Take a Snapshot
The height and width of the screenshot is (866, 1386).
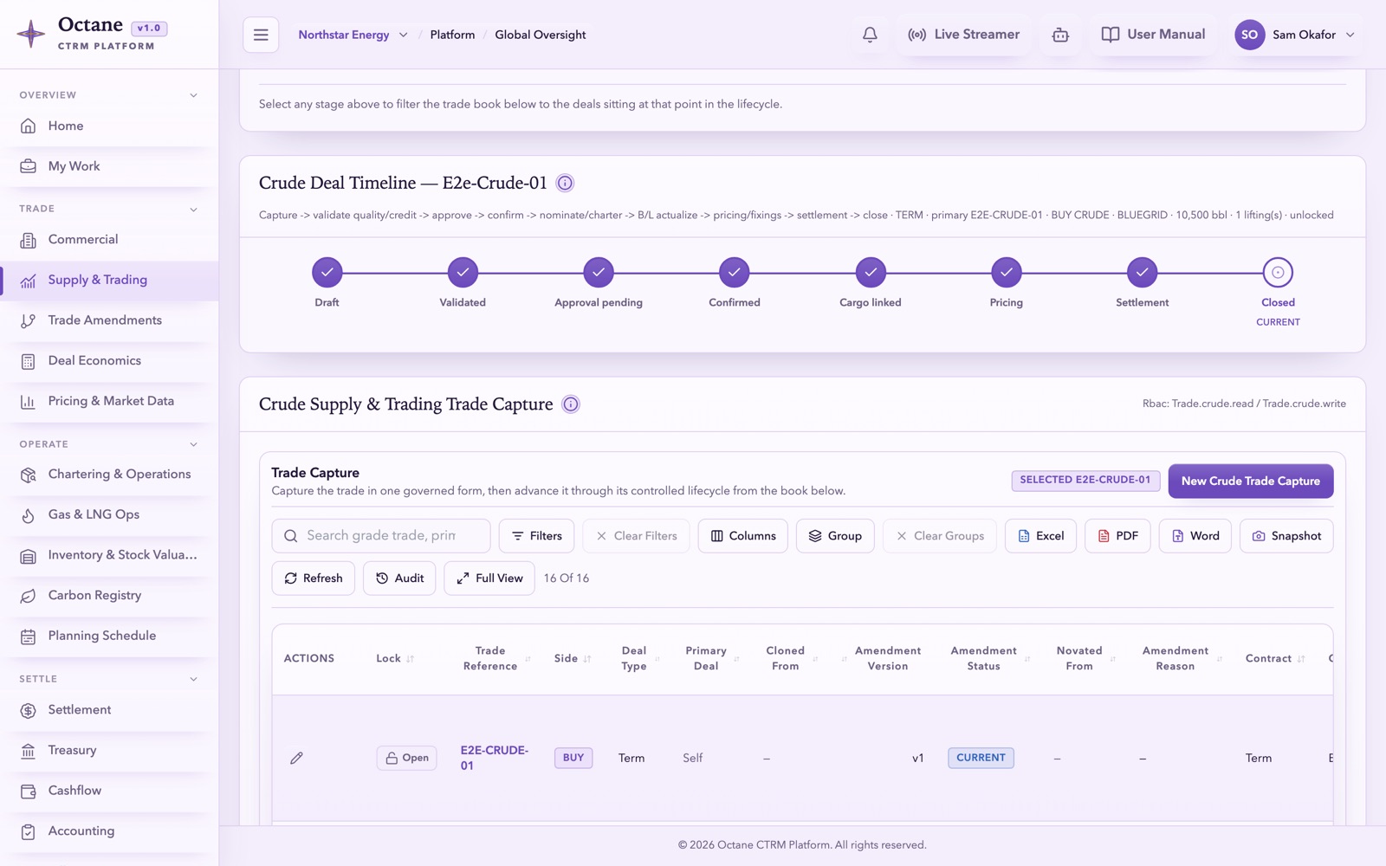pos(1286,536)
